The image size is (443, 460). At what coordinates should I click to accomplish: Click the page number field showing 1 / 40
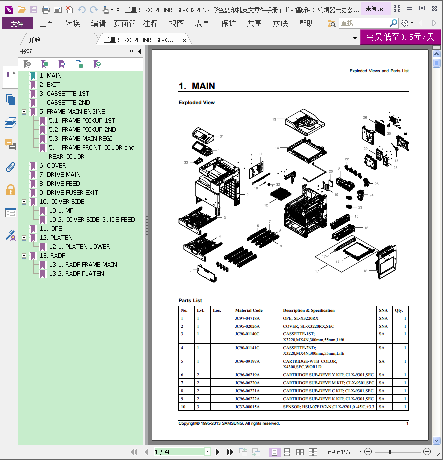click(179, 452)
